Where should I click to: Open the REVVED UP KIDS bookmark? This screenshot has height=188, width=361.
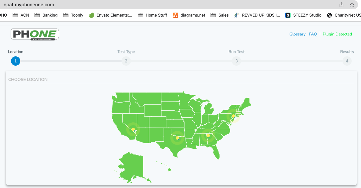pyautogui.click(x=257, y=15)
